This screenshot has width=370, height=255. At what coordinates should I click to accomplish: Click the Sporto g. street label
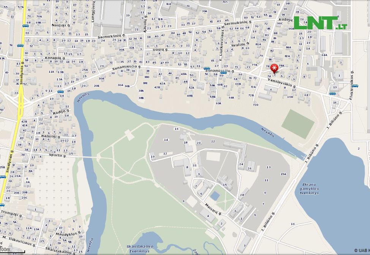(58, 155)
